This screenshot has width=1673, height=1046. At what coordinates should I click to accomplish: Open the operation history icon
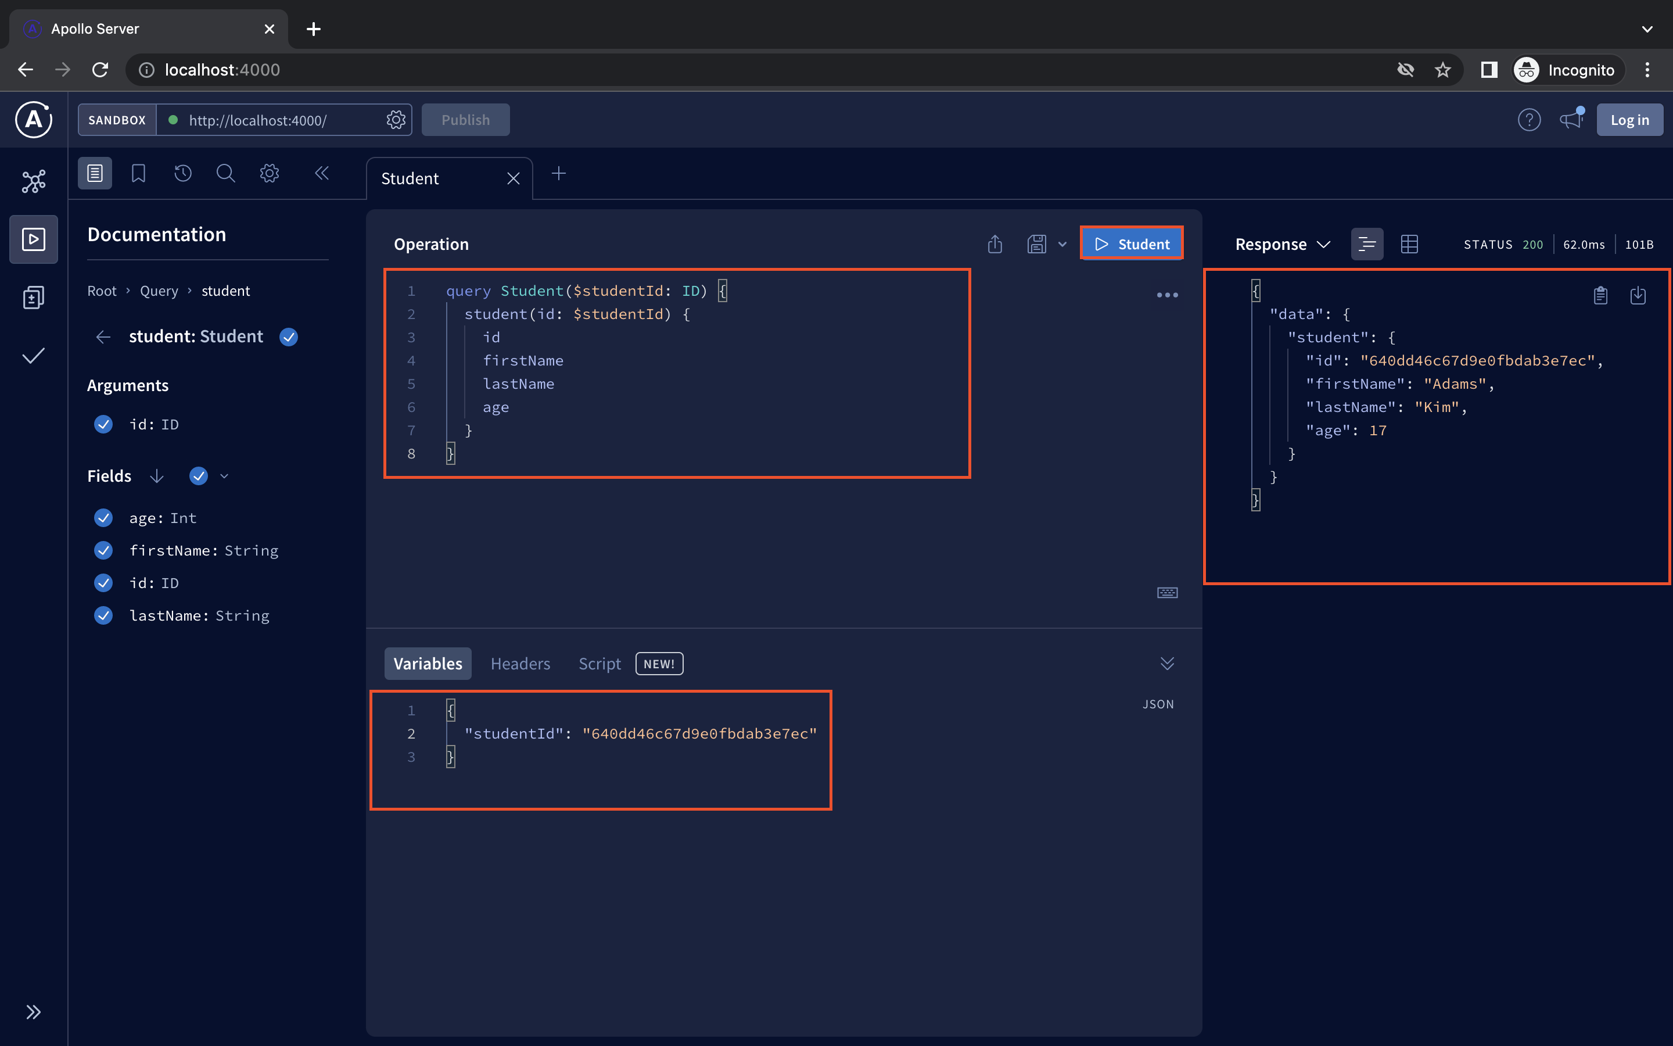(x=182, y=173)
